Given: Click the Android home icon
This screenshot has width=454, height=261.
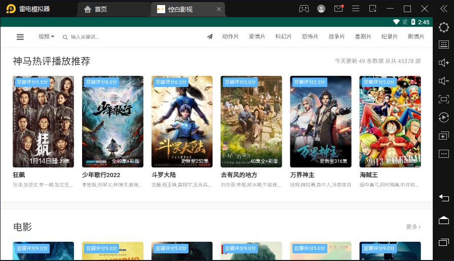Looking at the screenshot, I should [443, 220].
